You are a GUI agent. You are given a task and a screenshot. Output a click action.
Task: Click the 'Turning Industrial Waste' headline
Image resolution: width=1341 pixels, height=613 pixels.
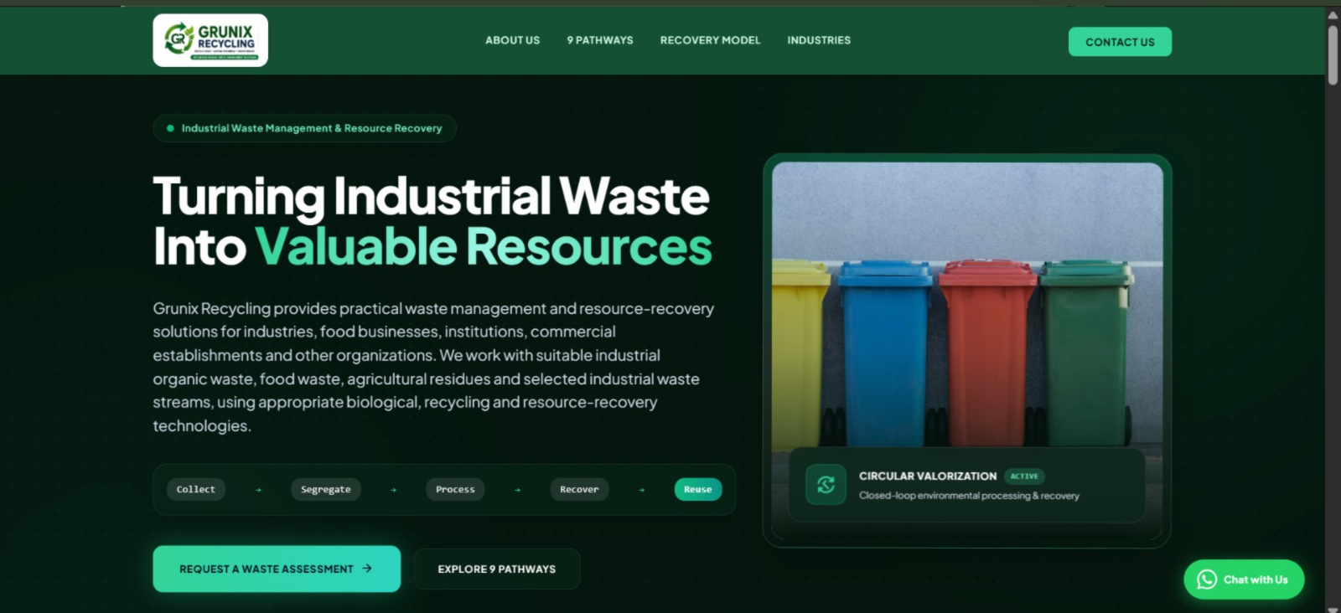(432, 196)
